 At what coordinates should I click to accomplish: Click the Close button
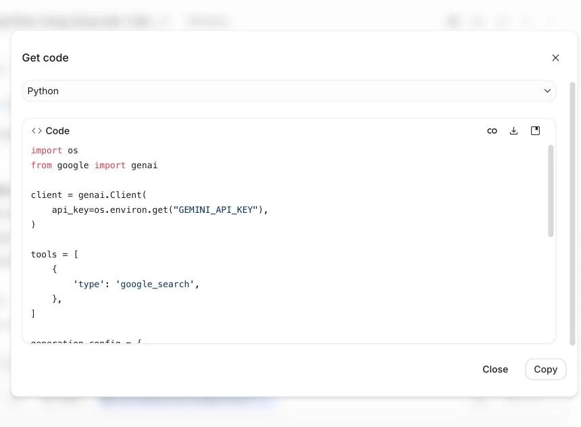pyautogui.click(x=495, y=369)
